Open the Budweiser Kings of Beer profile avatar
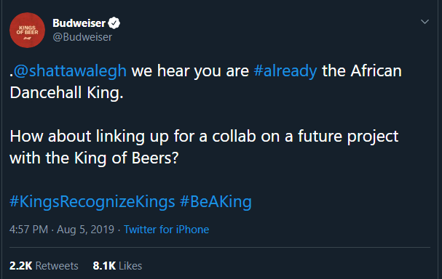This screenshot has width=442, height=279. (27, 30)
